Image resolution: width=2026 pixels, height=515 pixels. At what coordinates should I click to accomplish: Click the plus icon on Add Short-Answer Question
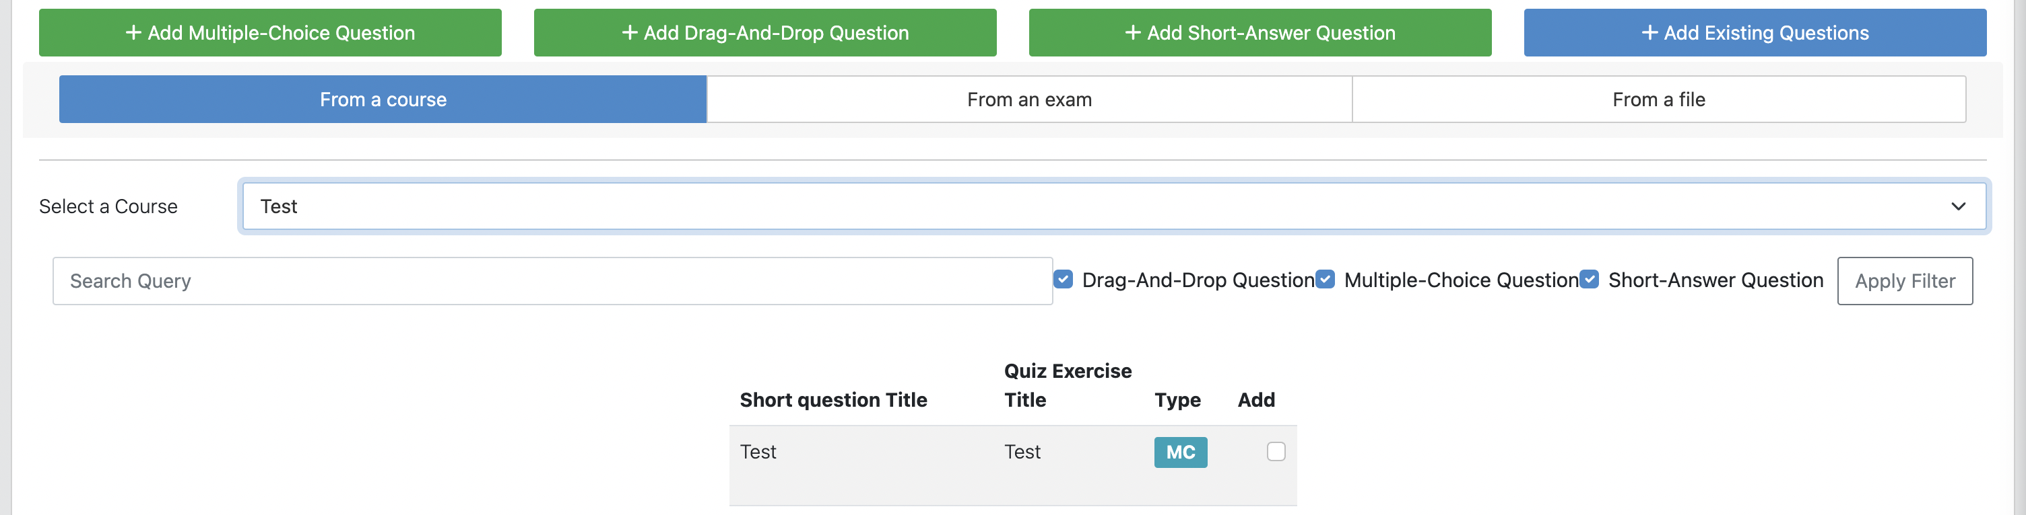point(1132,32)
